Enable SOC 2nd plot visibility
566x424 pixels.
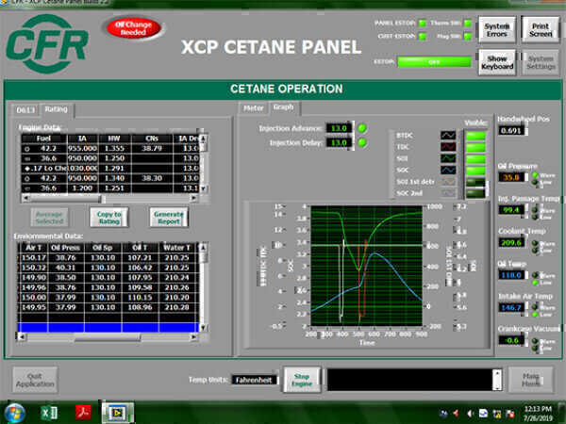[x=475, y=193]
